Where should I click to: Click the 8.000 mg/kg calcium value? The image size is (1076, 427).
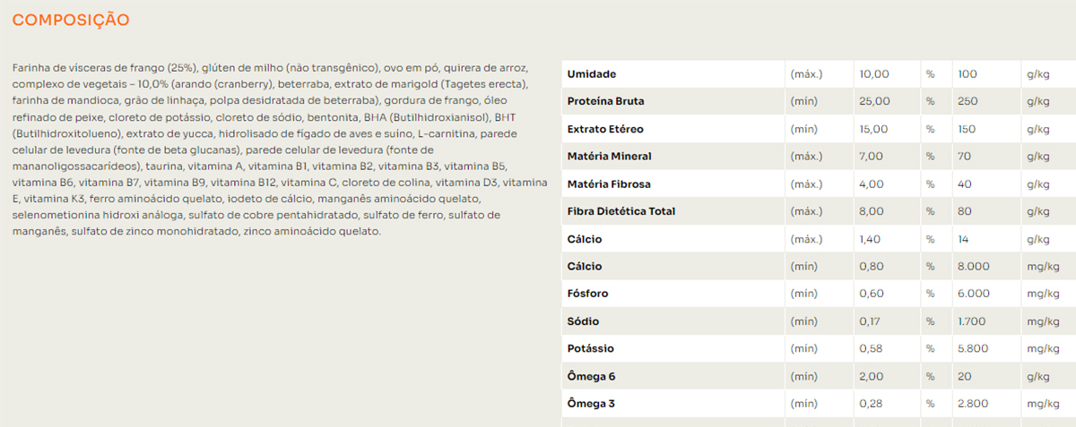coord(974,267)
